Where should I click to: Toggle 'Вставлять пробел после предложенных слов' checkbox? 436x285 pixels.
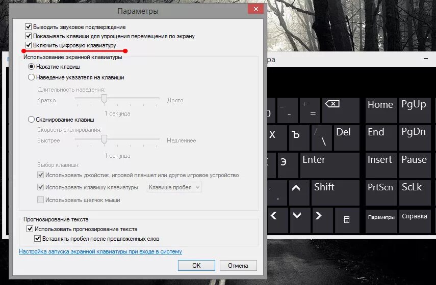pyautogui.click(x=37, y=238)
